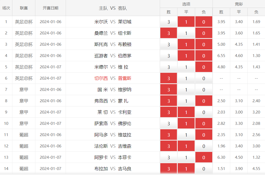This screenshot has width=265, height=175.
Task: Click 葡超 league cell in row 11
Action: click(24, 135)
